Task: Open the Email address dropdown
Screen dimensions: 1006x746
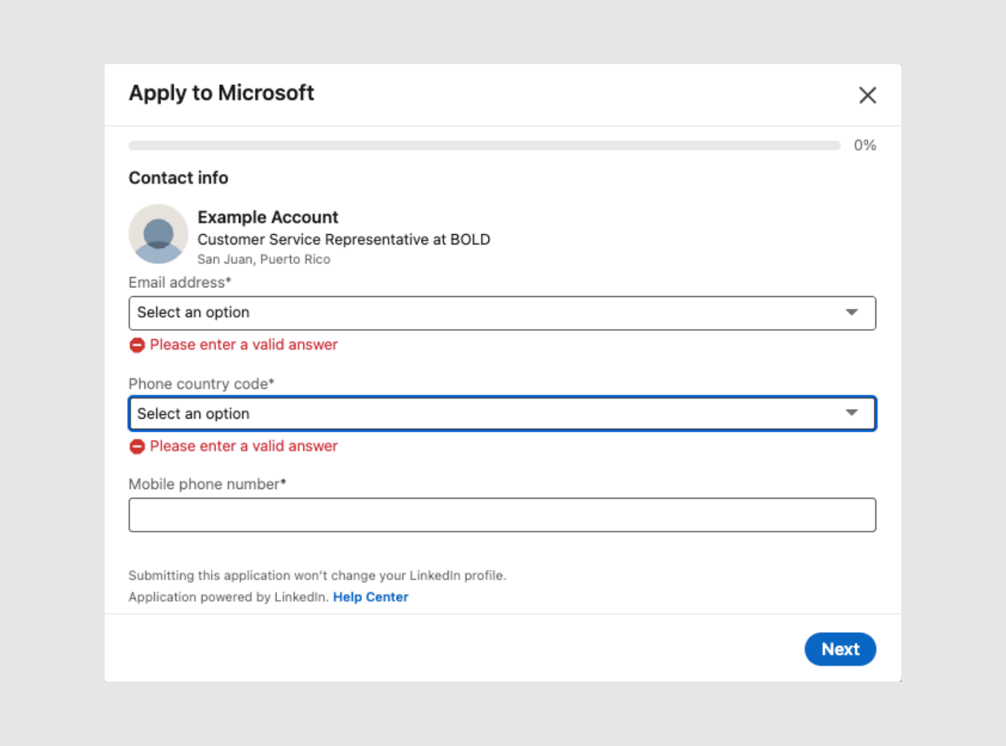Action: click(x=502, y=313)
